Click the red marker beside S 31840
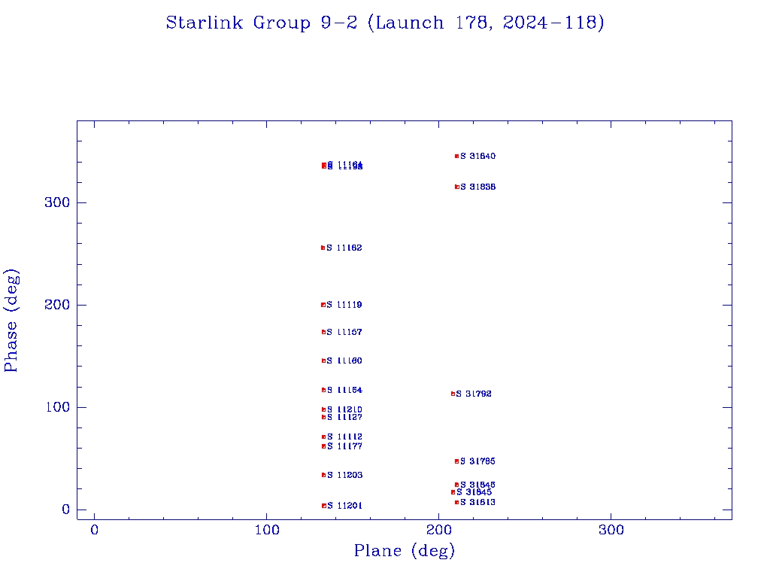 click(456, 157)
